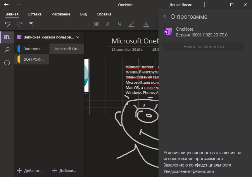Minimize the OneNote window
This screenshot has height=177, width=252.
pyautogui.click(x=218, y=5)
